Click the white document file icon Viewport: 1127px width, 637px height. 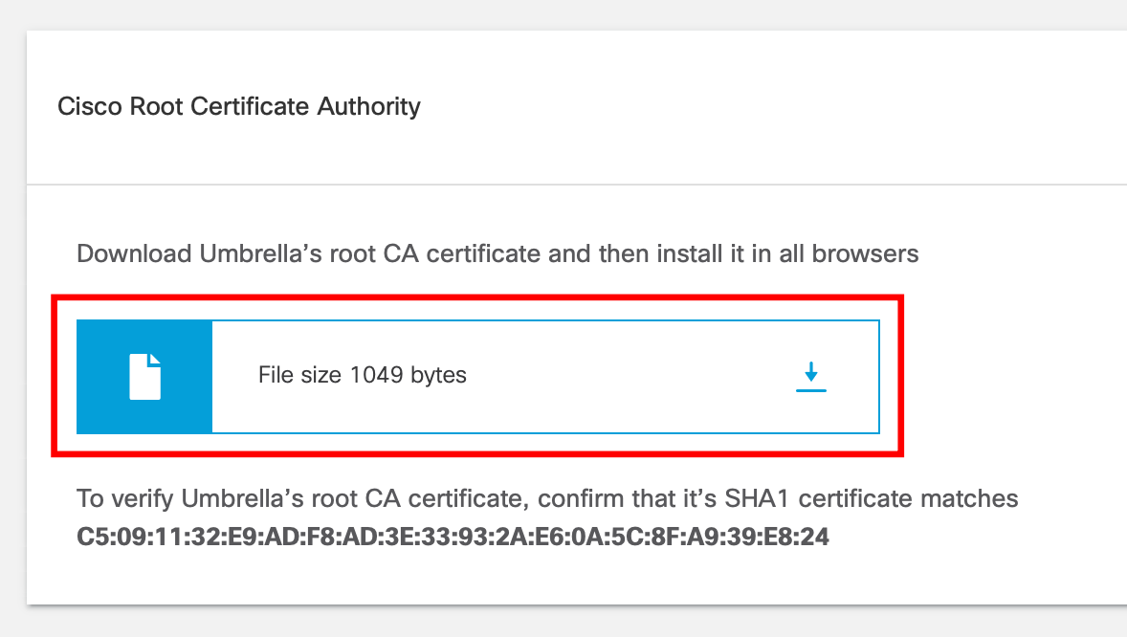(x=144, y=376)
